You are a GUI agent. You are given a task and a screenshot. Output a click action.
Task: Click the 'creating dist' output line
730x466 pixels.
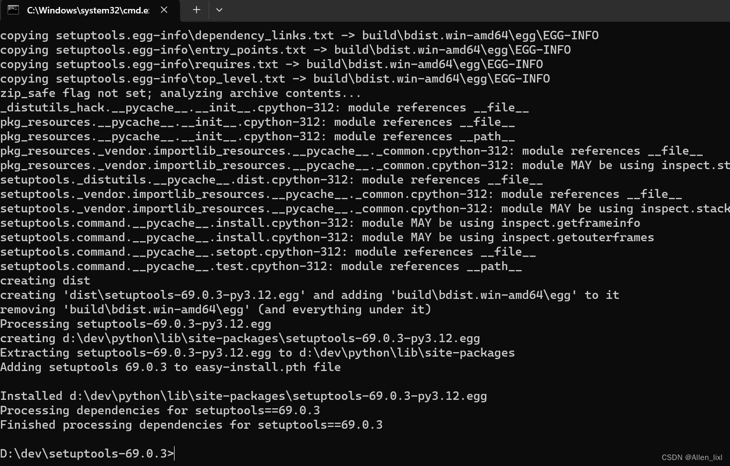click(45, 280)
